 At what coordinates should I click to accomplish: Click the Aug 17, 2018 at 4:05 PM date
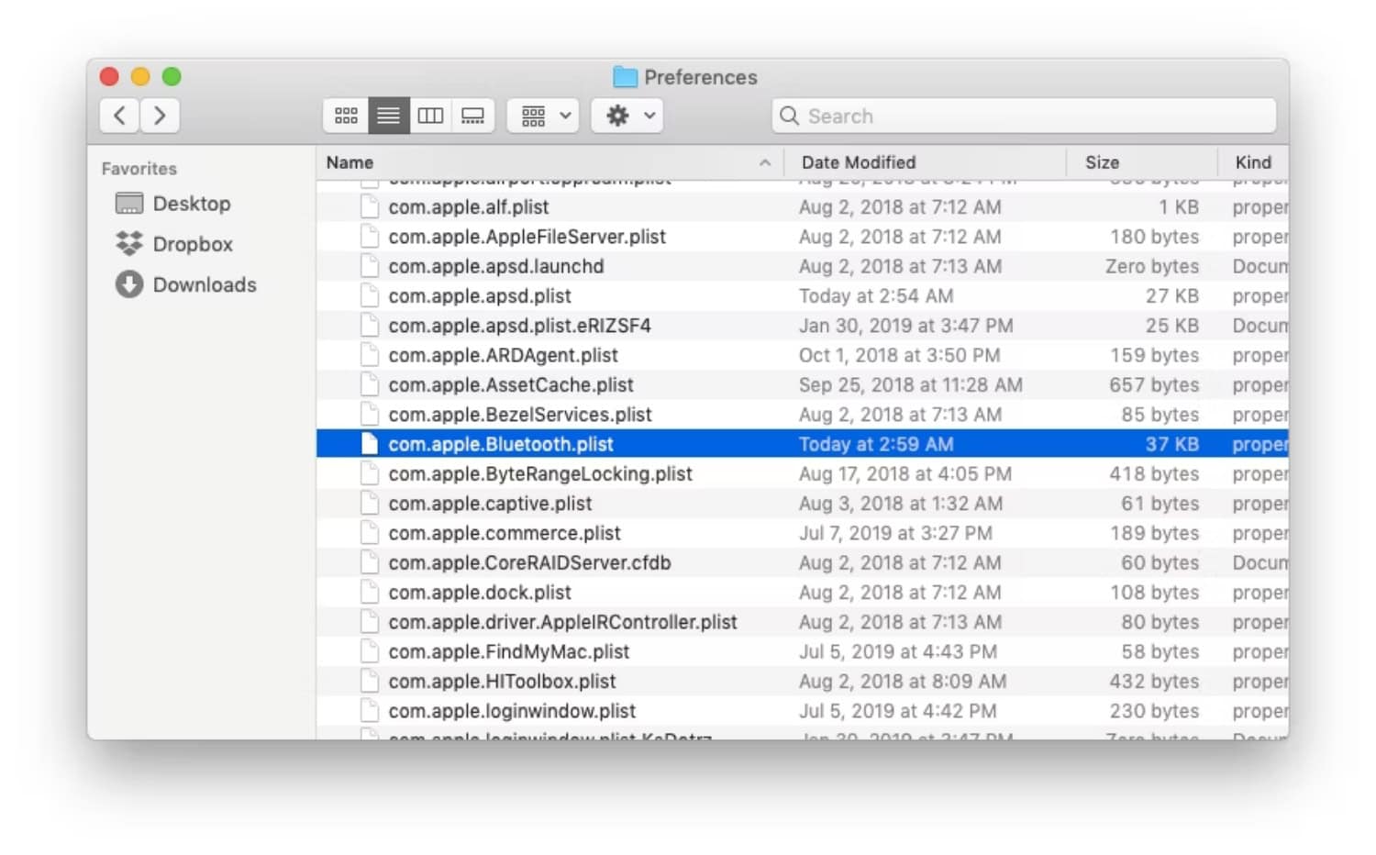click(904, 474)
